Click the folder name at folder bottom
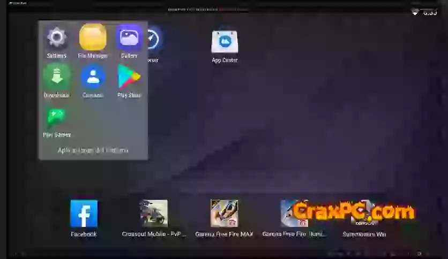Viewport: 448px width, 259px height. (93, 150)
